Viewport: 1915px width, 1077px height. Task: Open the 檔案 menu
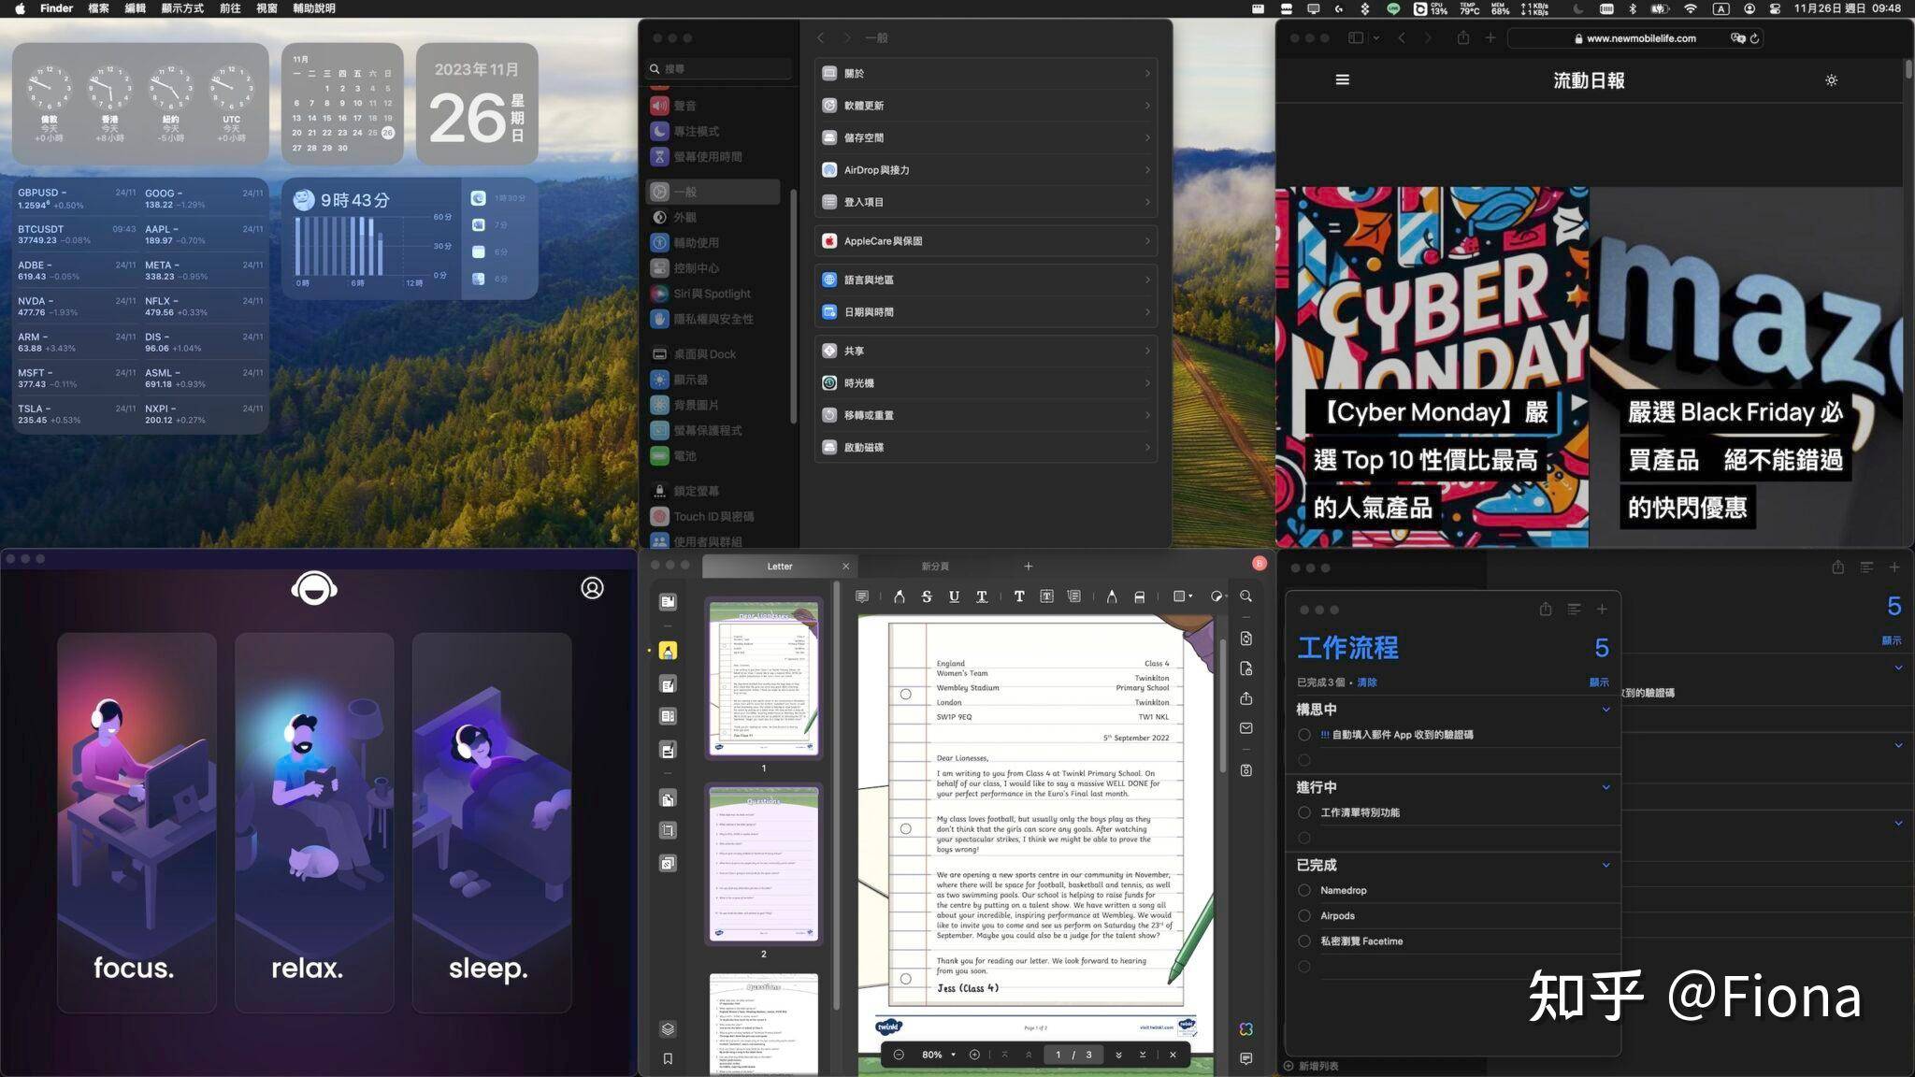point(98,8)
